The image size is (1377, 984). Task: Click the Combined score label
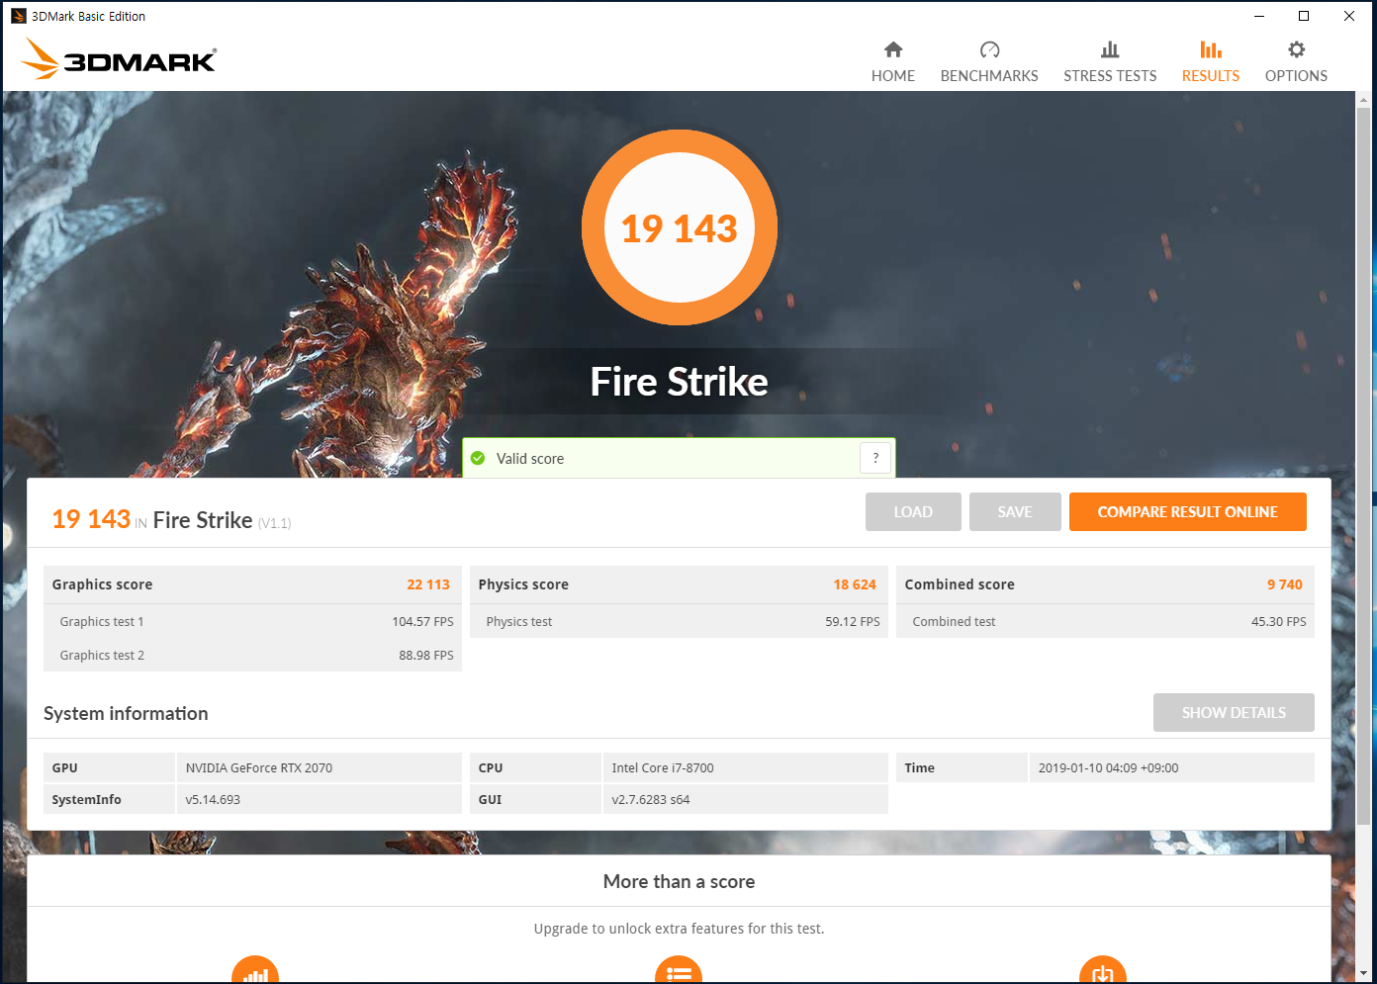[960, 584]
